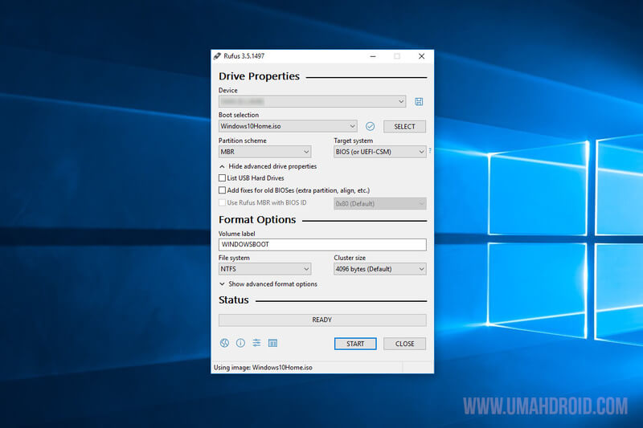Click the SELECT button
This screenshot has width=643, height=428.
(404, 127)
